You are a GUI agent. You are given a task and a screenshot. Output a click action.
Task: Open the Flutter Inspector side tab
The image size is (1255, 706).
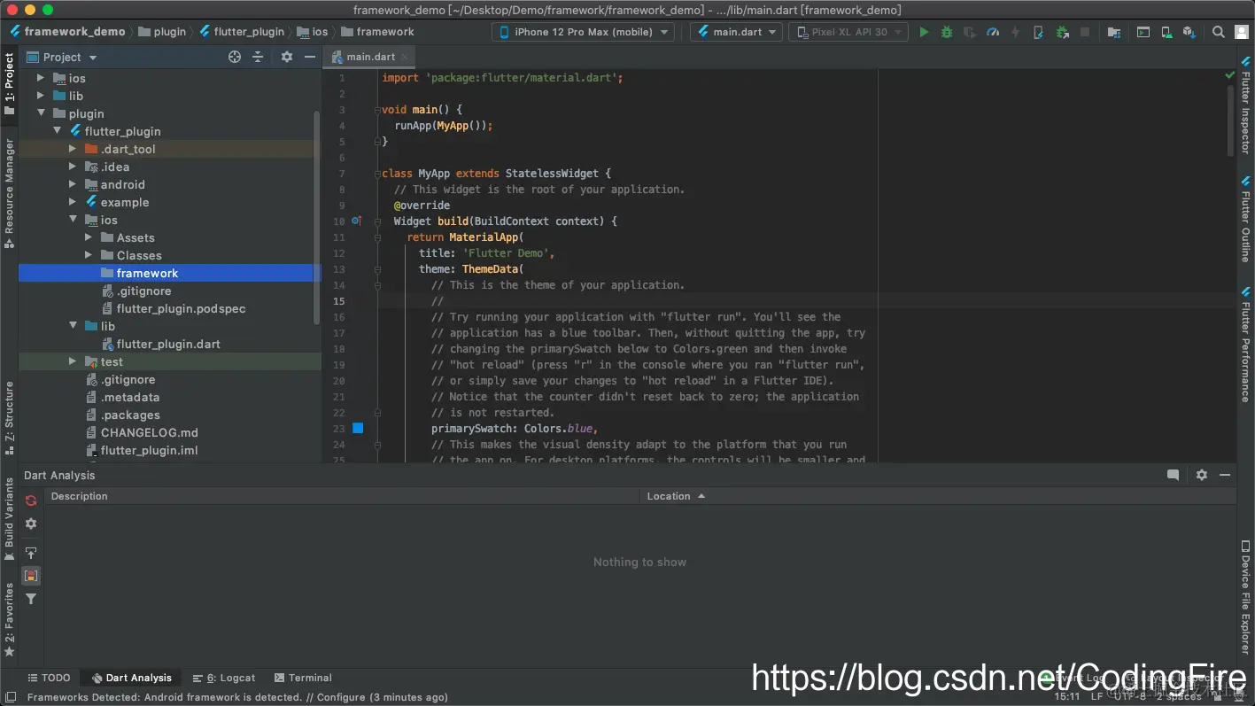1245,105
